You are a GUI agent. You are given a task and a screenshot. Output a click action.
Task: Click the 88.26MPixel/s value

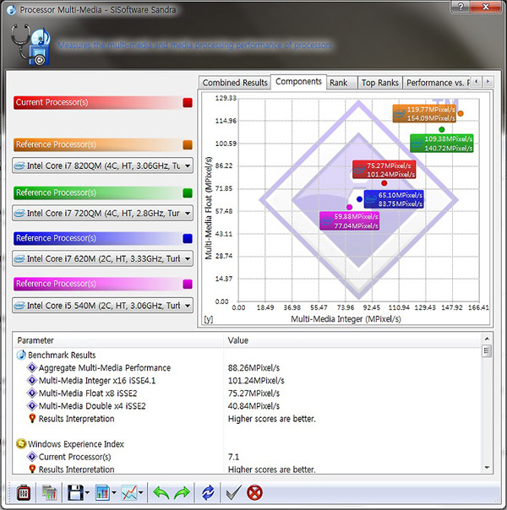click(253, 368)
